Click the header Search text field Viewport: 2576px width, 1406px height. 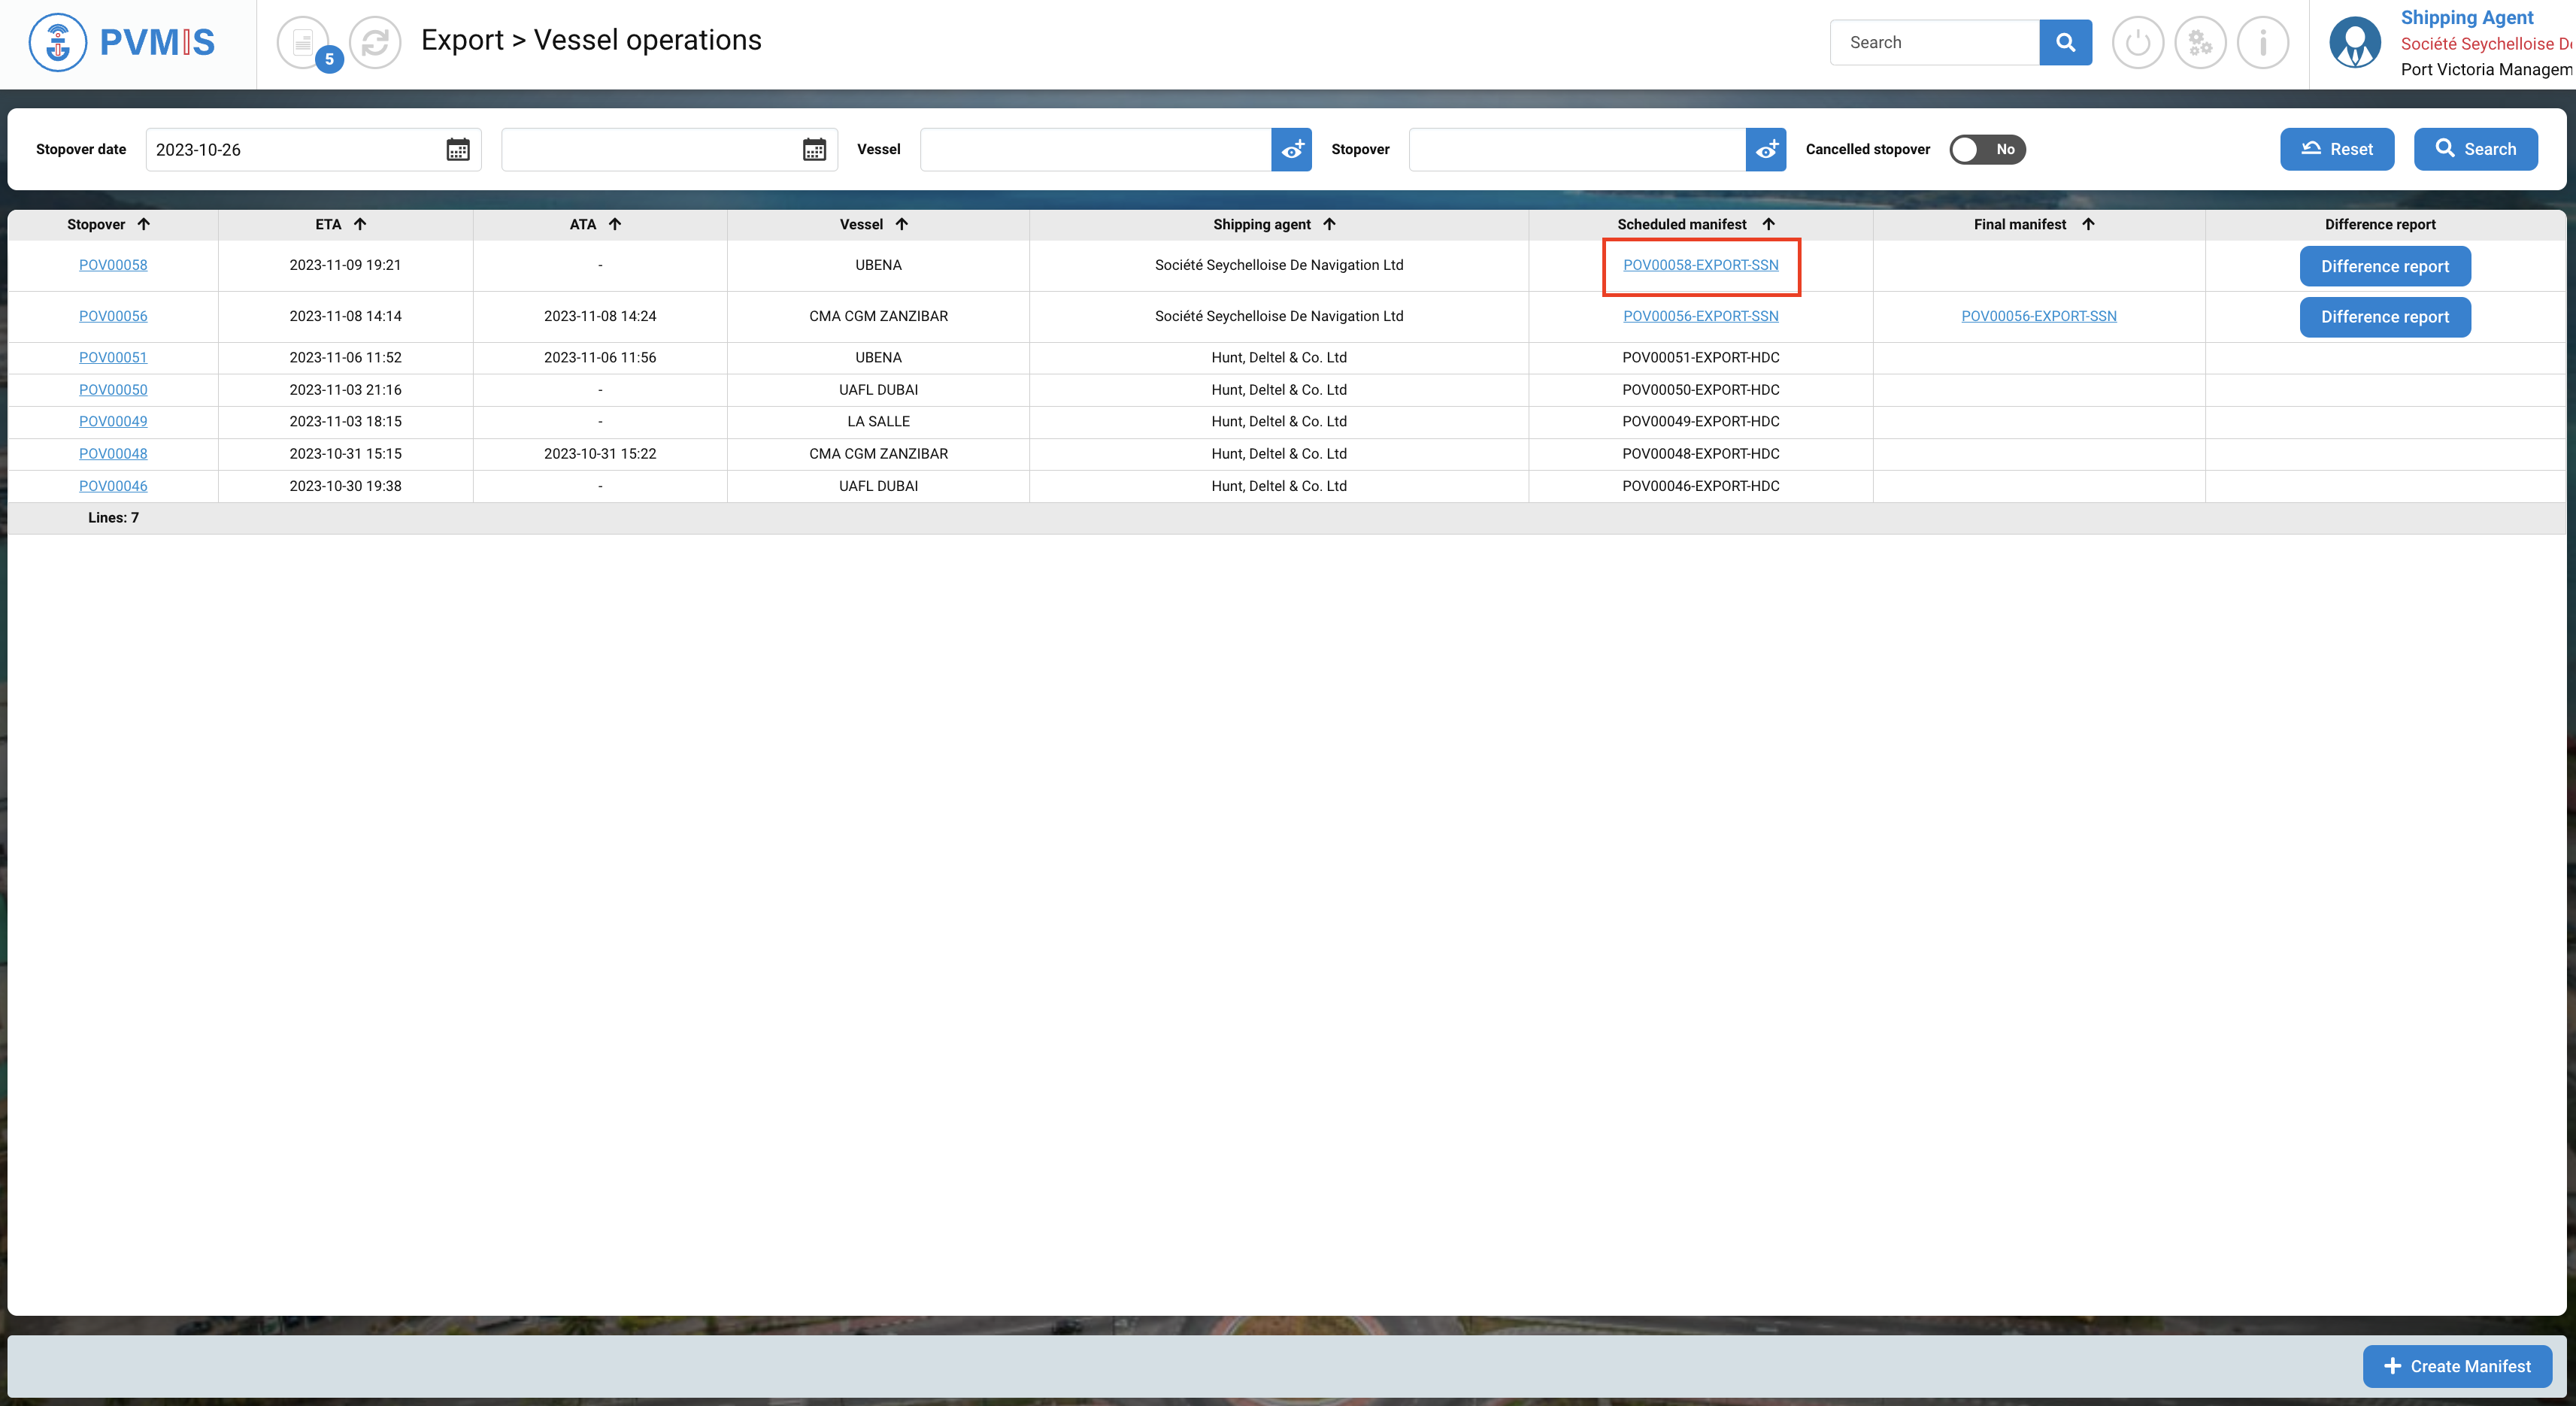1934,42
